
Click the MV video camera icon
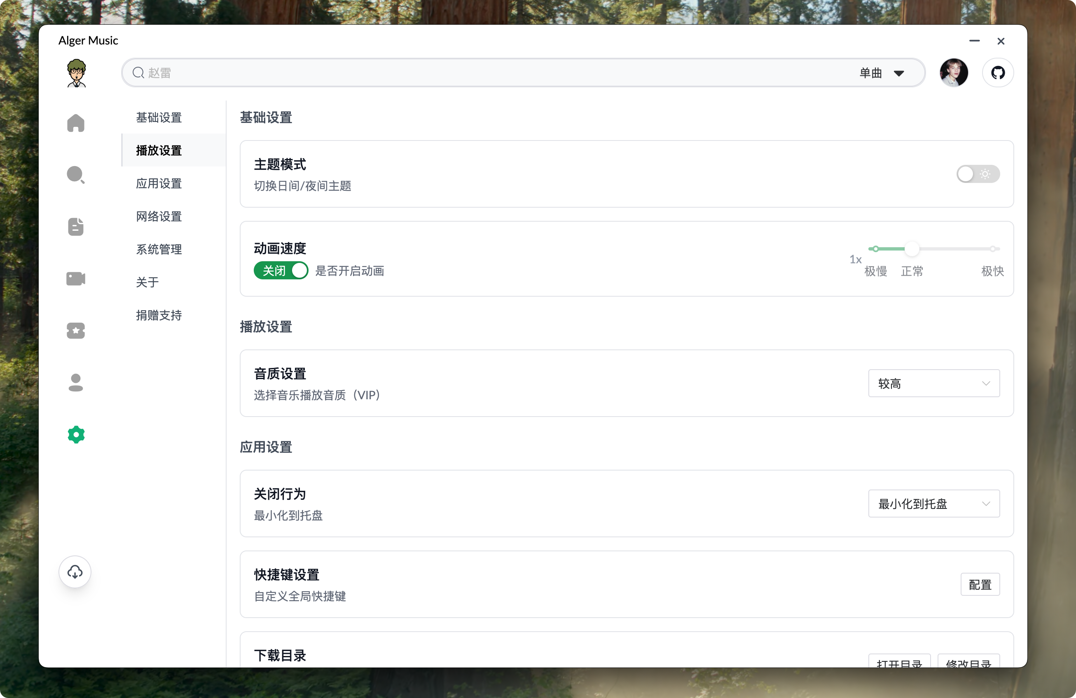[x=75, y=279]
